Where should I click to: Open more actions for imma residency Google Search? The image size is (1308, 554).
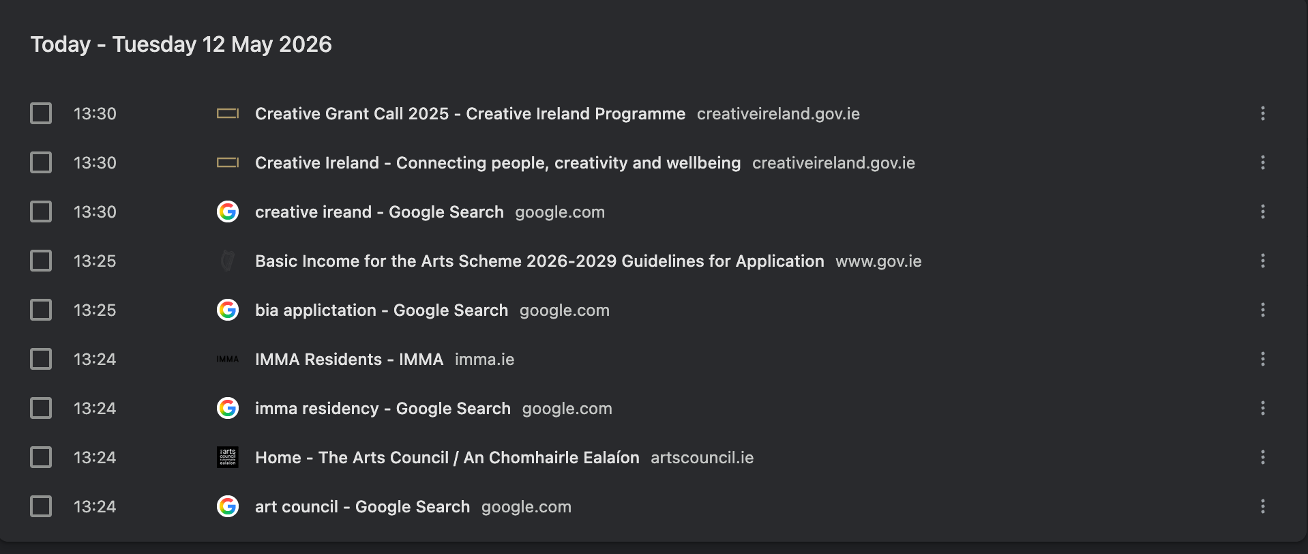1263,408
